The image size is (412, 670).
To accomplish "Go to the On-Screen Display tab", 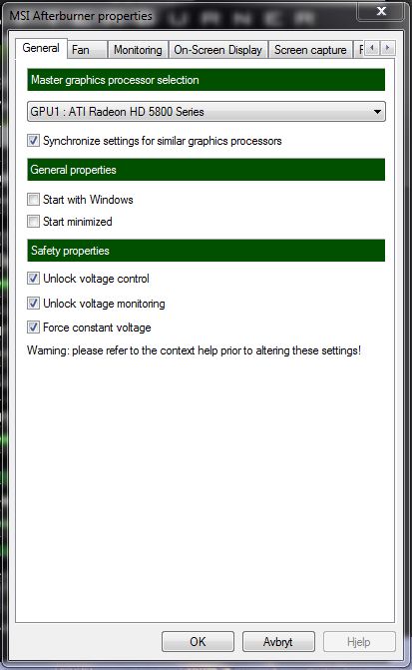I will pyautogui.click(x=218, y=50).
